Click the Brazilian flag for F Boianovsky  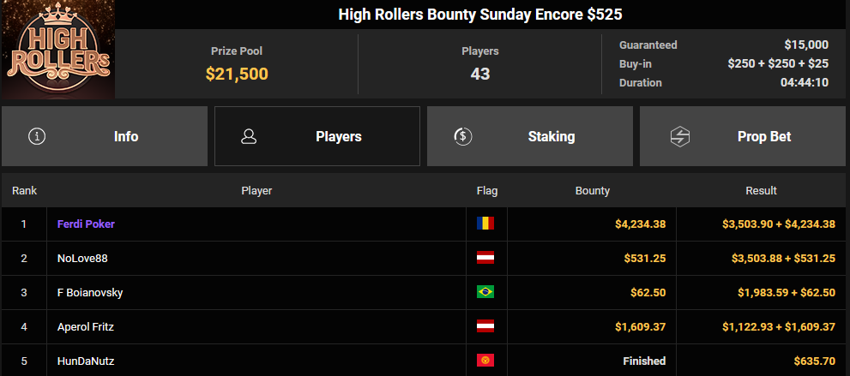(x=485, y=292)
